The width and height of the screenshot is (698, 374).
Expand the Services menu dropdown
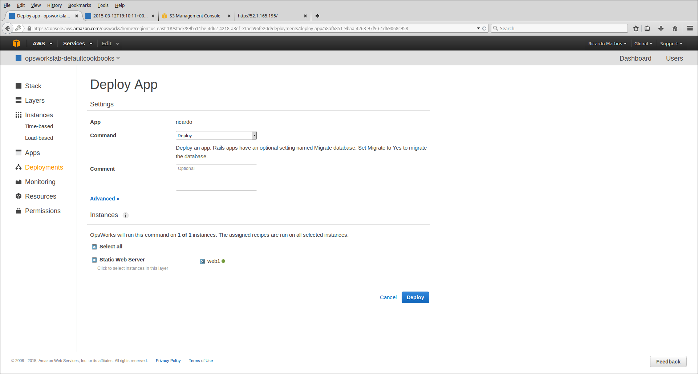pyautogui.click(x=77, y=44)
